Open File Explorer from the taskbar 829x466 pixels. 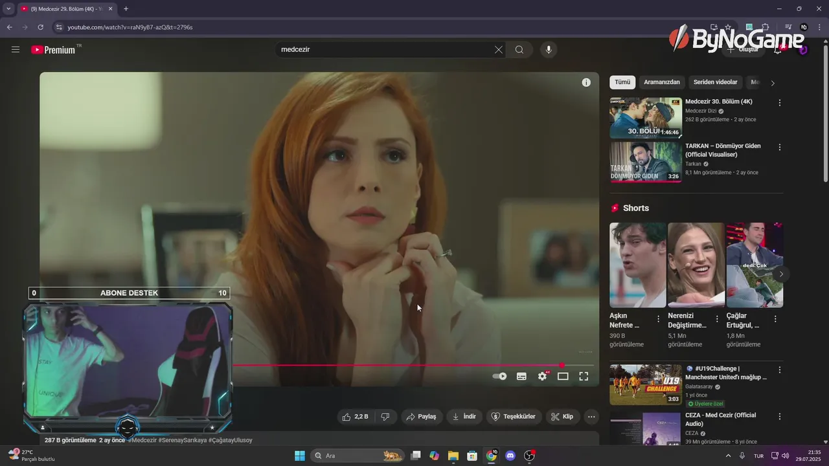click(453, 456)
